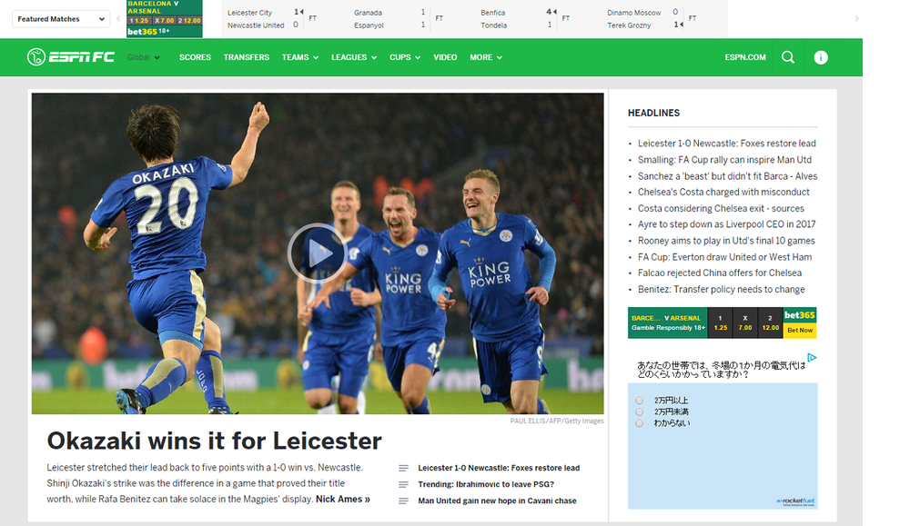Open the Featured Matches dropdown
This screenshot has height=526, width=910.
[61, 19]
